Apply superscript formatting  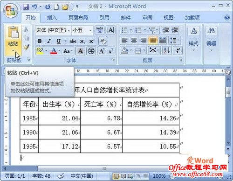pyautogui.click(x=92, y=41)
